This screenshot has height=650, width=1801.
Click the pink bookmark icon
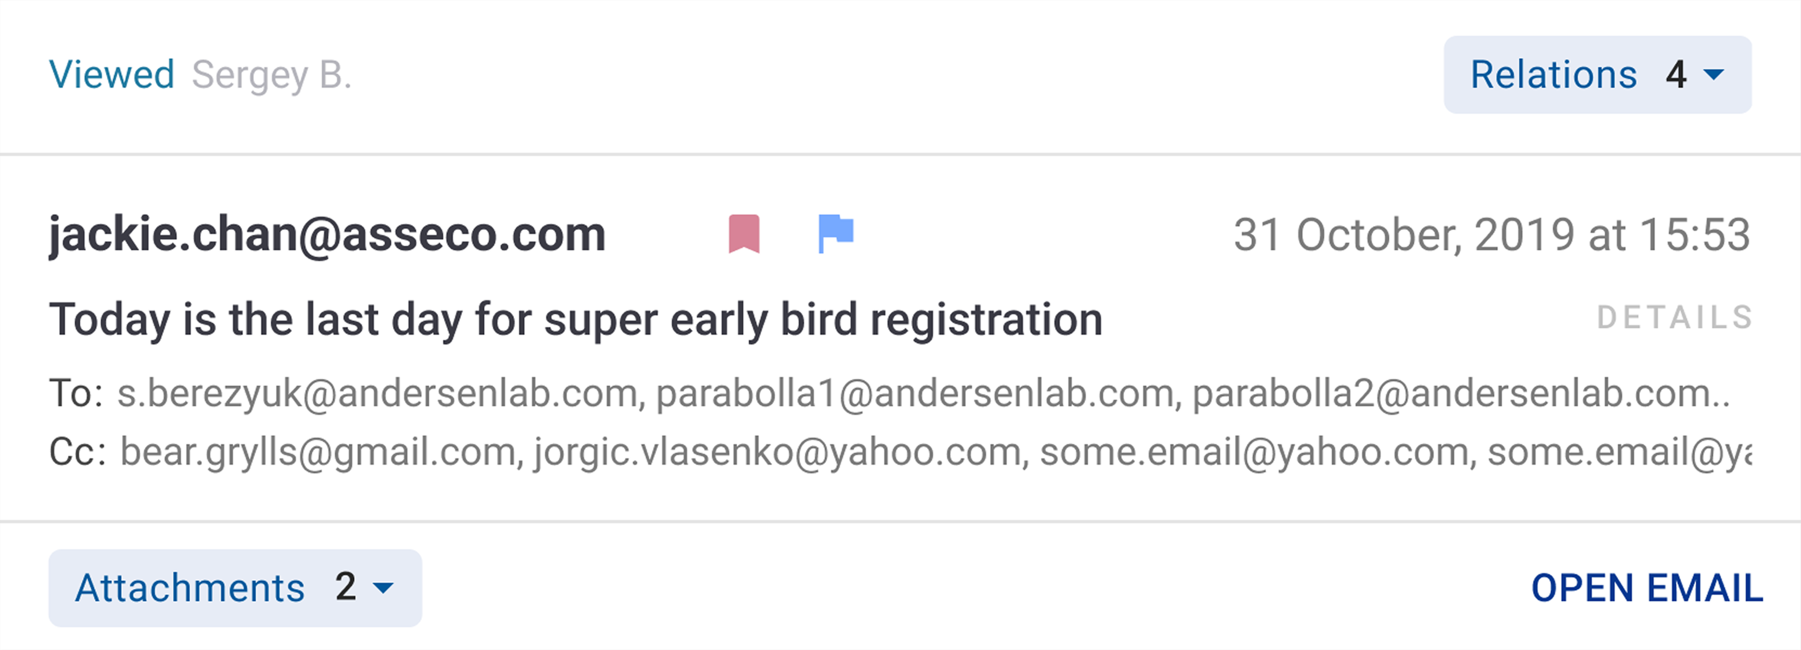coord(744,233)
